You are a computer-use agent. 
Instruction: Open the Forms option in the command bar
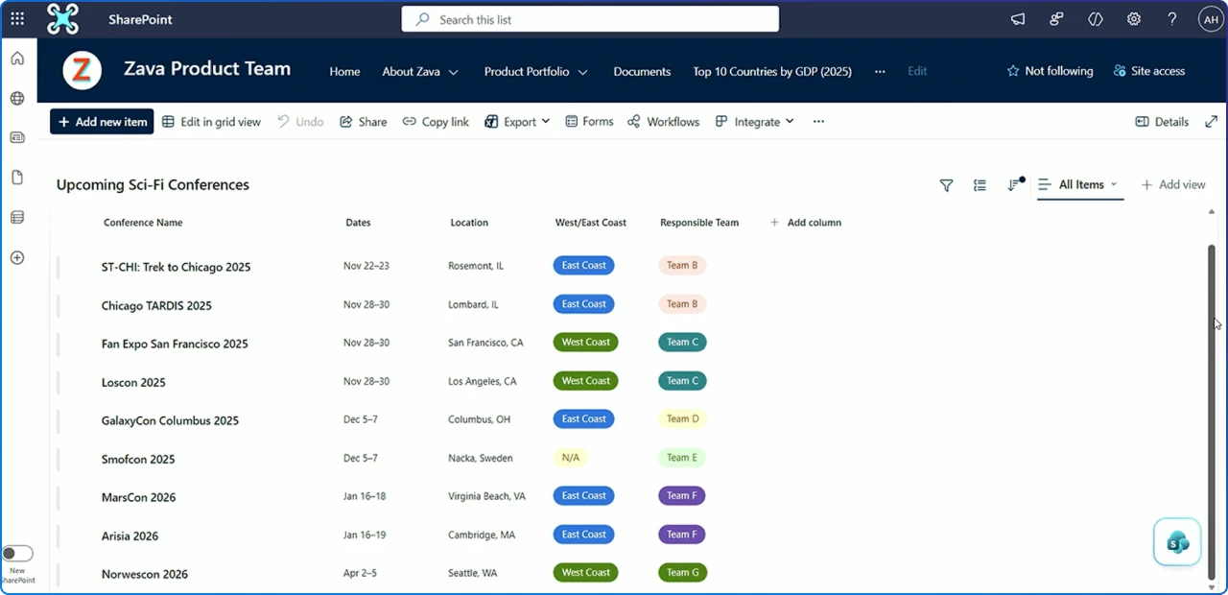pos(589,121)
